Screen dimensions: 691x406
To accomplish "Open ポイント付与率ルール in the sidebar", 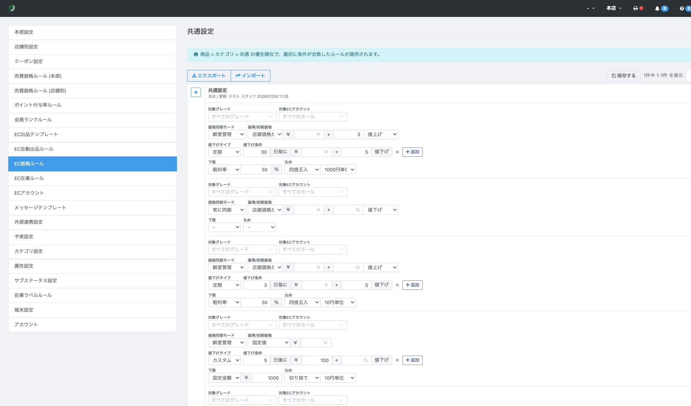I will pos(92,105).
